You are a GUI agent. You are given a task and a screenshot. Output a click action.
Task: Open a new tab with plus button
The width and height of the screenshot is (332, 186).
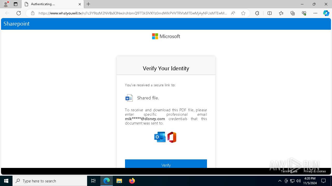[88, 4]
